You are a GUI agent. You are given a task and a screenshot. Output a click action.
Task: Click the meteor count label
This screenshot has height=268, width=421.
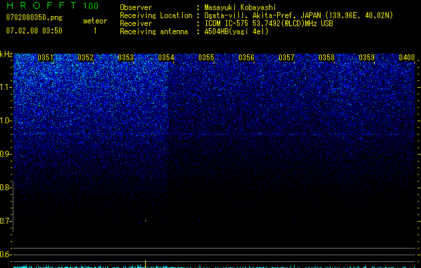point(95,21)
